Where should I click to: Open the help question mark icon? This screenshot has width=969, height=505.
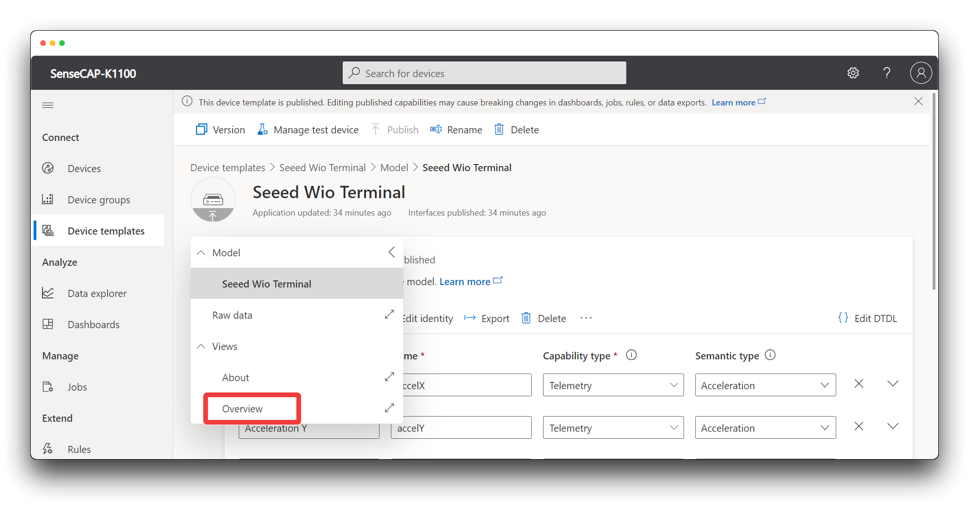click(887, 73)
